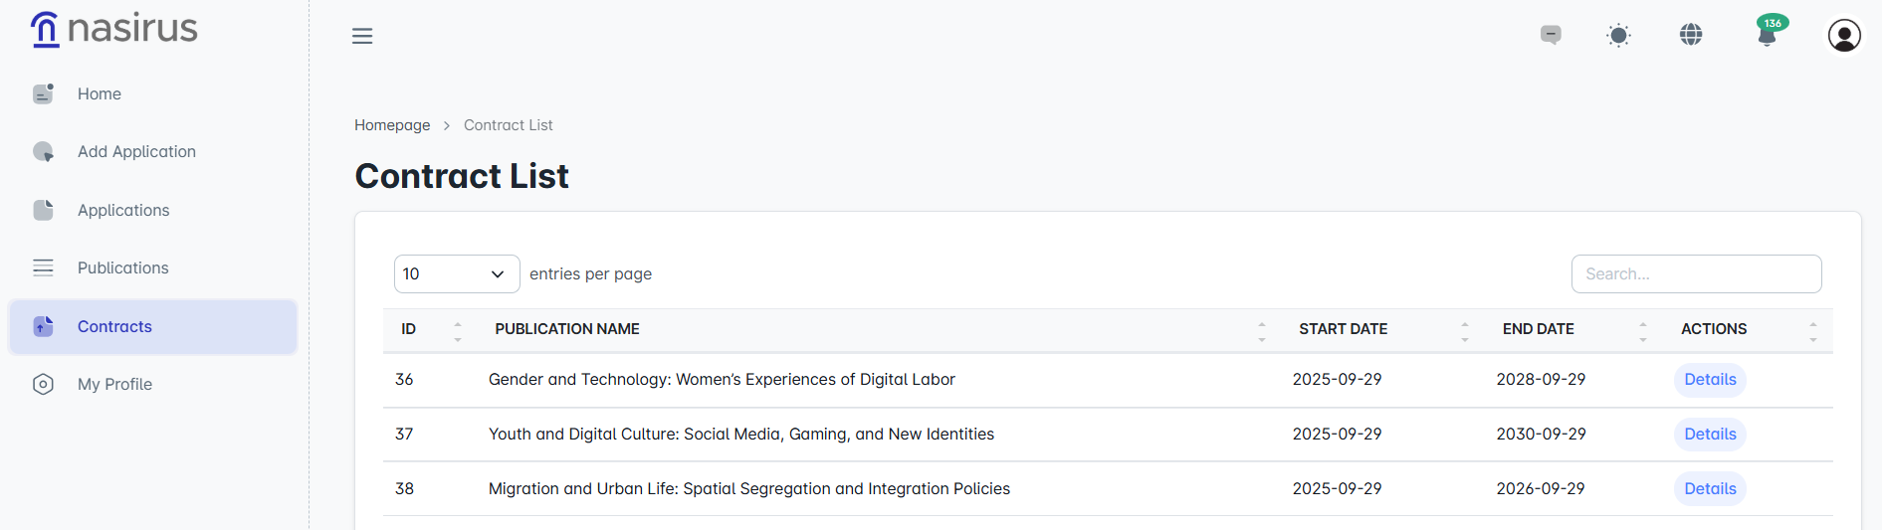Click the nasirus logo
This screenshot has height=530, width=1882.
(113, 29)
